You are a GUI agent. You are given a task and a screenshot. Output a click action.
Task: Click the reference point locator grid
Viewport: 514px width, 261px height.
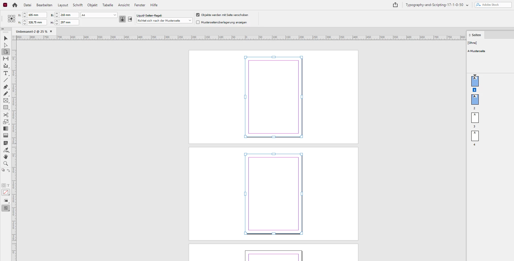[x=11, y=18]
